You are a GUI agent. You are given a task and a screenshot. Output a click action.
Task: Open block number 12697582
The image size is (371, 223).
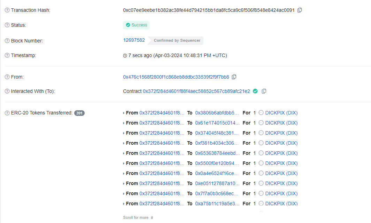(134, 40)
